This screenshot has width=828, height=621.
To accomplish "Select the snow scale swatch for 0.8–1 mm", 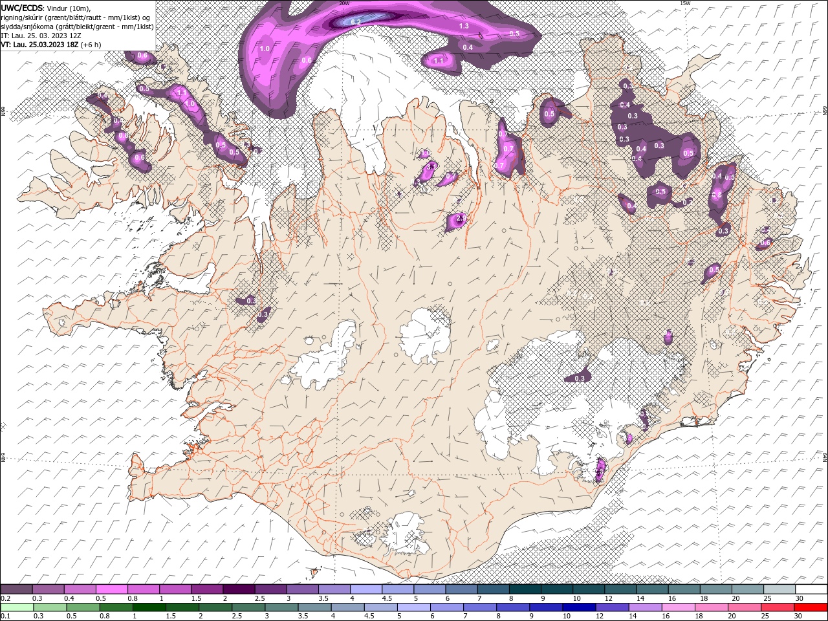I will tap(144, 589).
